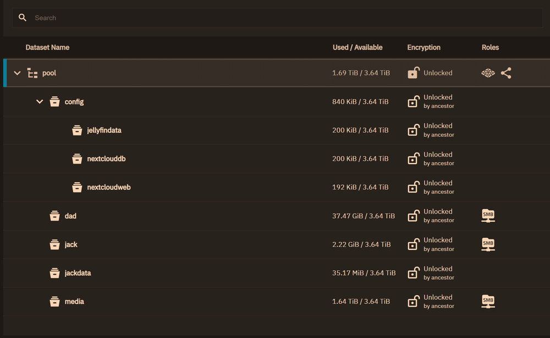Click the Encryption column header
The height and width of the screenshot is (338, 550).
[x=424, y=47]
